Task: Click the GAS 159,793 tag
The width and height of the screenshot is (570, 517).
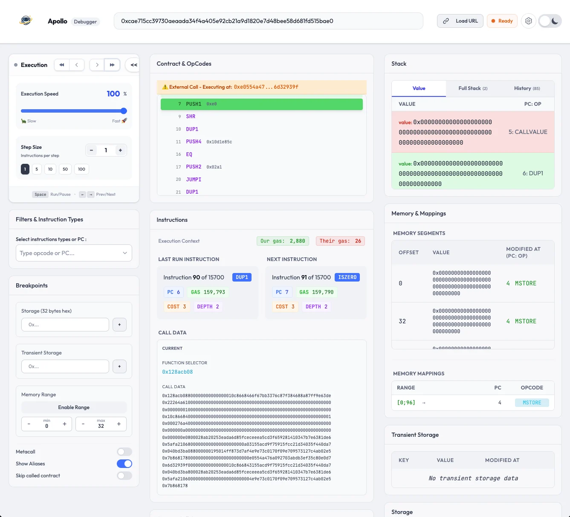Action: tap(208, 292)
